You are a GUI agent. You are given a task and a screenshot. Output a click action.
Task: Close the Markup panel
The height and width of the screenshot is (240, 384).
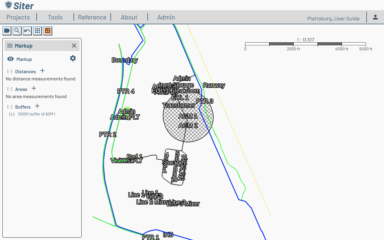coord(74,46)
